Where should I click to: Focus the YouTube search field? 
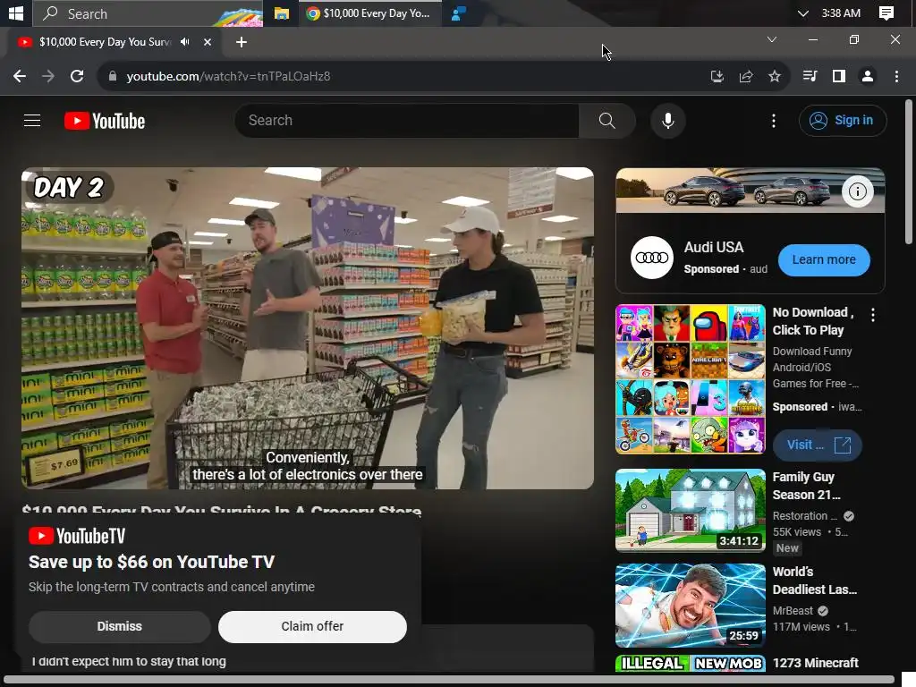(x=407, y=121)
